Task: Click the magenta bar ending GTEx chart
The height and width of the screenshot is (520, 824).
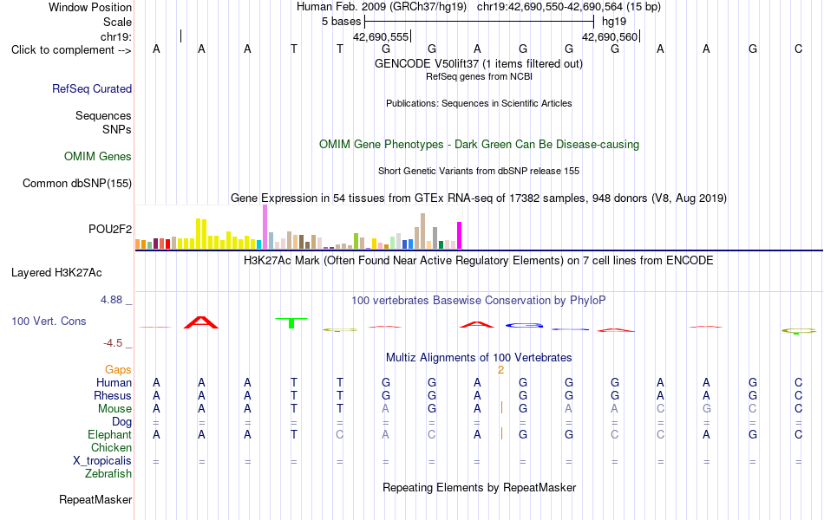Action: (x=460, y=236)
